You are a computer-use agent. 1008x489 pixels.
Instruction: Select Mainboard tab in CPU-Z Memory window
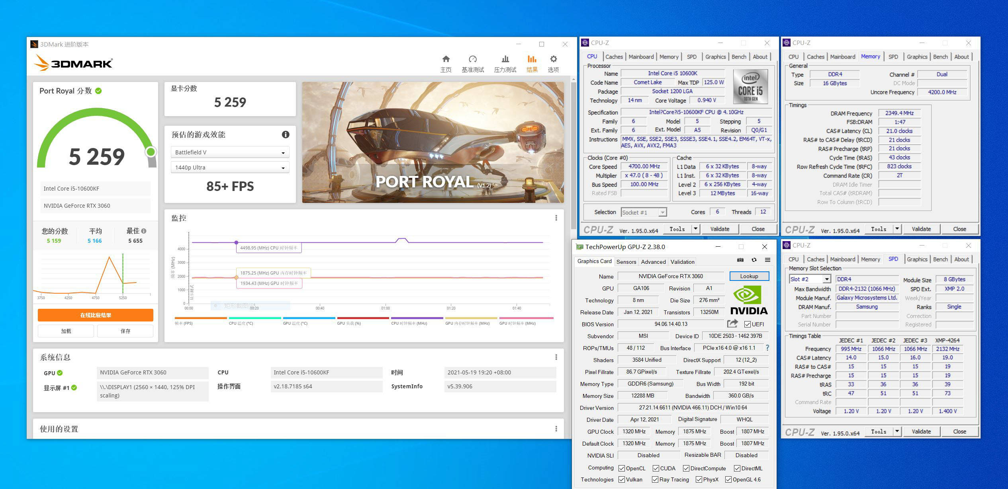[843, 57]
